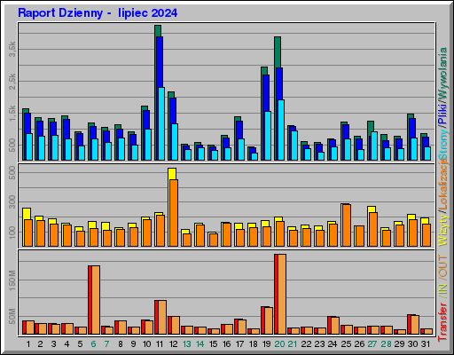Click the "2,5k" y-axis label
The width and height of the screenshot is (454, 355).
tap(12, 82)
